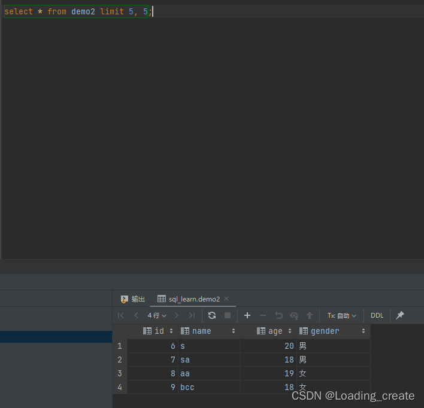Select the highlighted row in left panel
This screenshot has width=424, height=408.
[56, 337]
